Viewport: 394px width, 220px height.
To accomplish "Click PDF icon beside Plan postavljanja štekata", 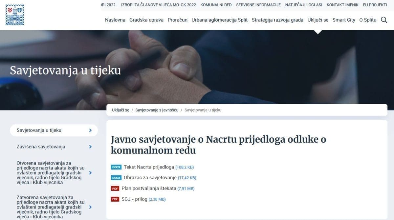I will click(x=115, y=189).
